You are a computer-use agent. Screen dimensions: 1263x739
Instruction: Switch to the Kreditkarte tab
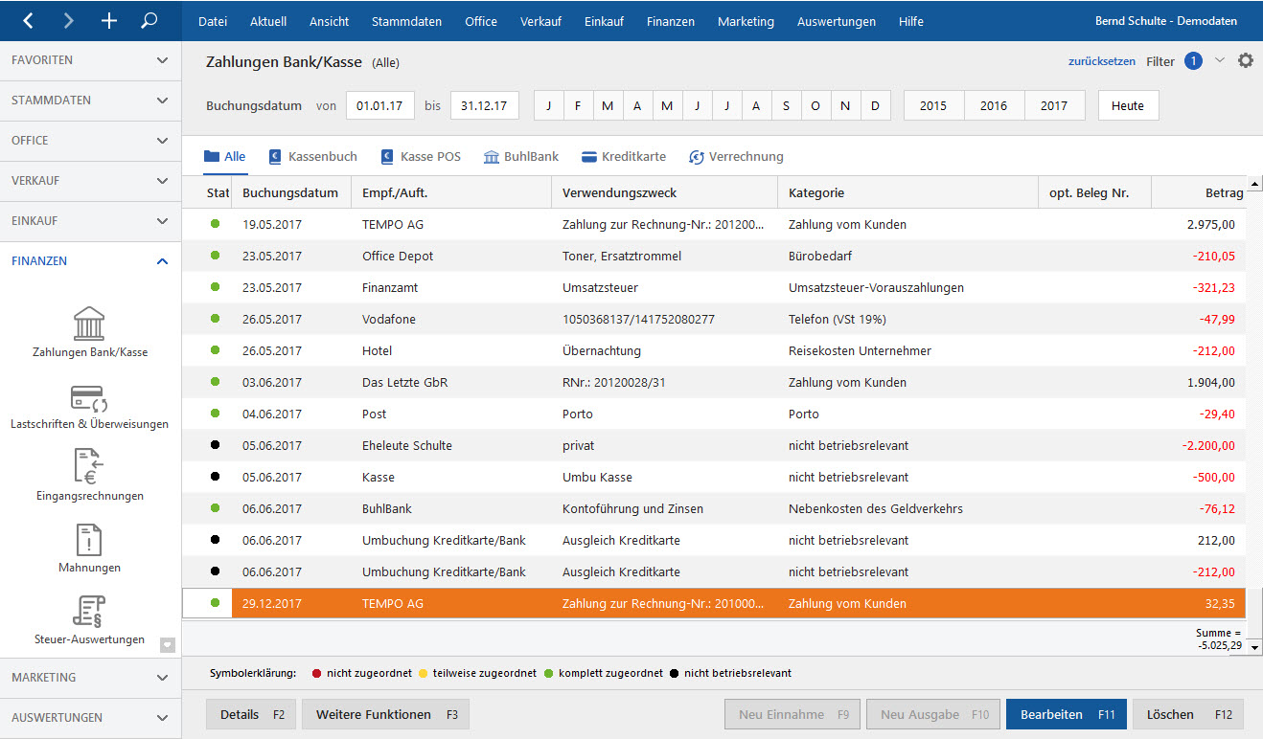pyautogui.click(x=623, y=157)
